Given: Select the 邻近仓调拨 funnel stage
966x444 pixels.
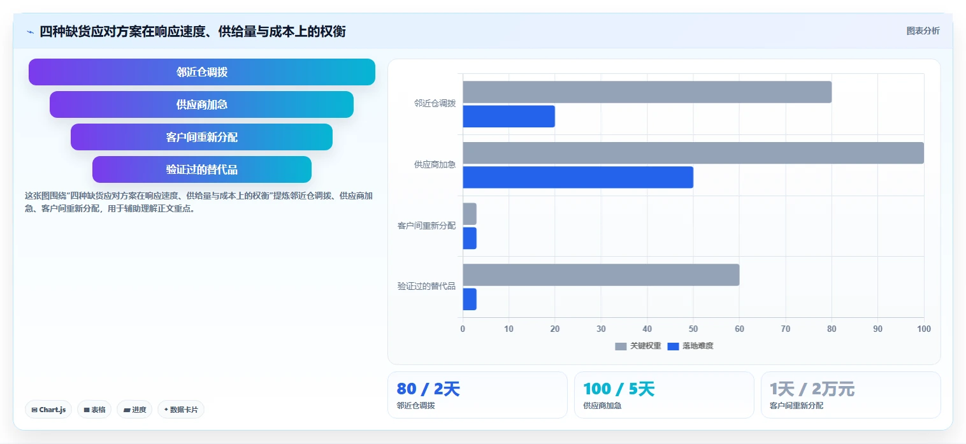Looking at the screenshot, I should click(202, 72).
